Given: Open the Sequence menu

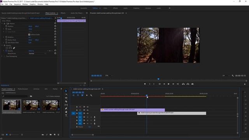Looking at the screenshot, I should coord(17,4).
